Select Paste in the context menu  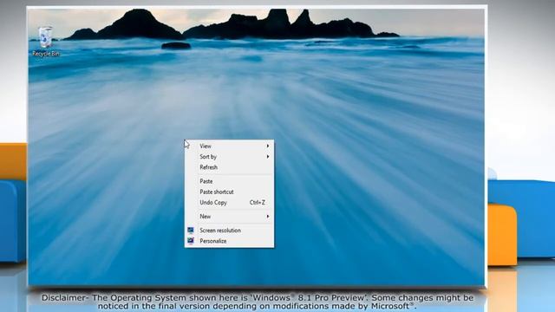coord(229,181)
